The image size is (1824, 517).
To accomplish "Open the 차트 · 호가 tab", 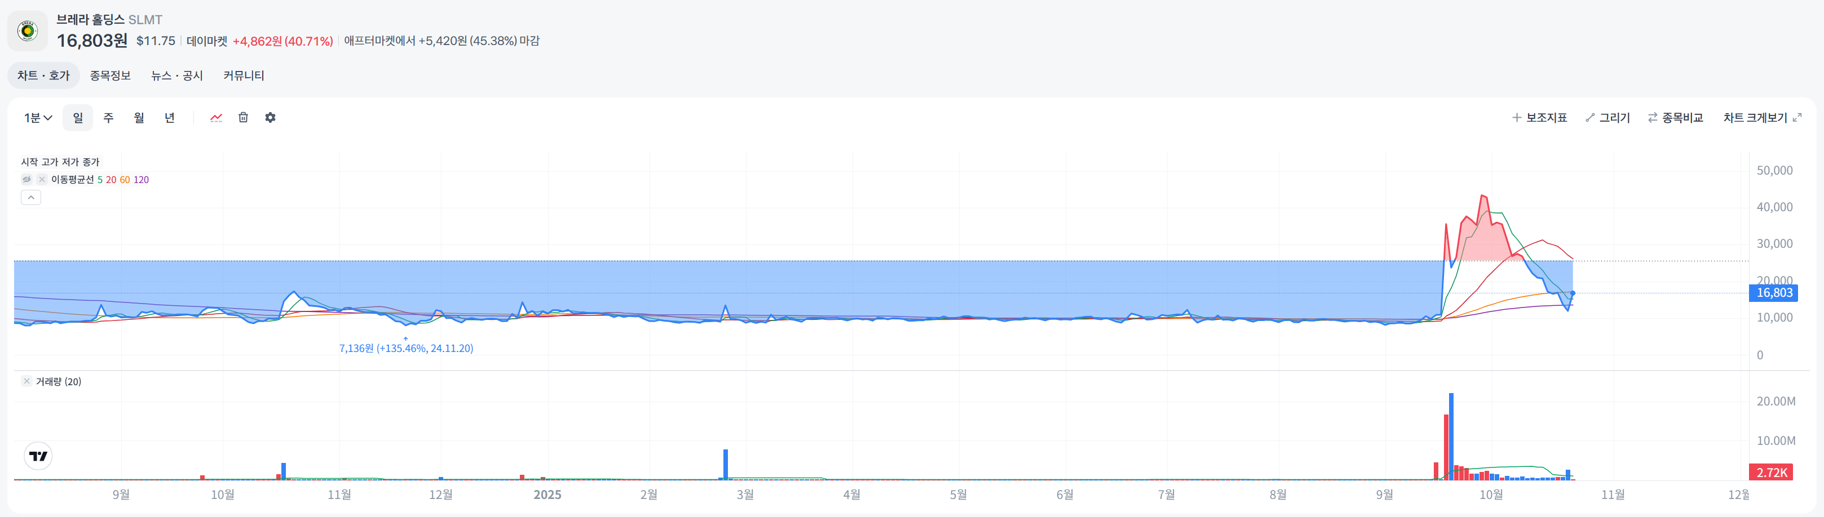I will (x=43, y=75).
